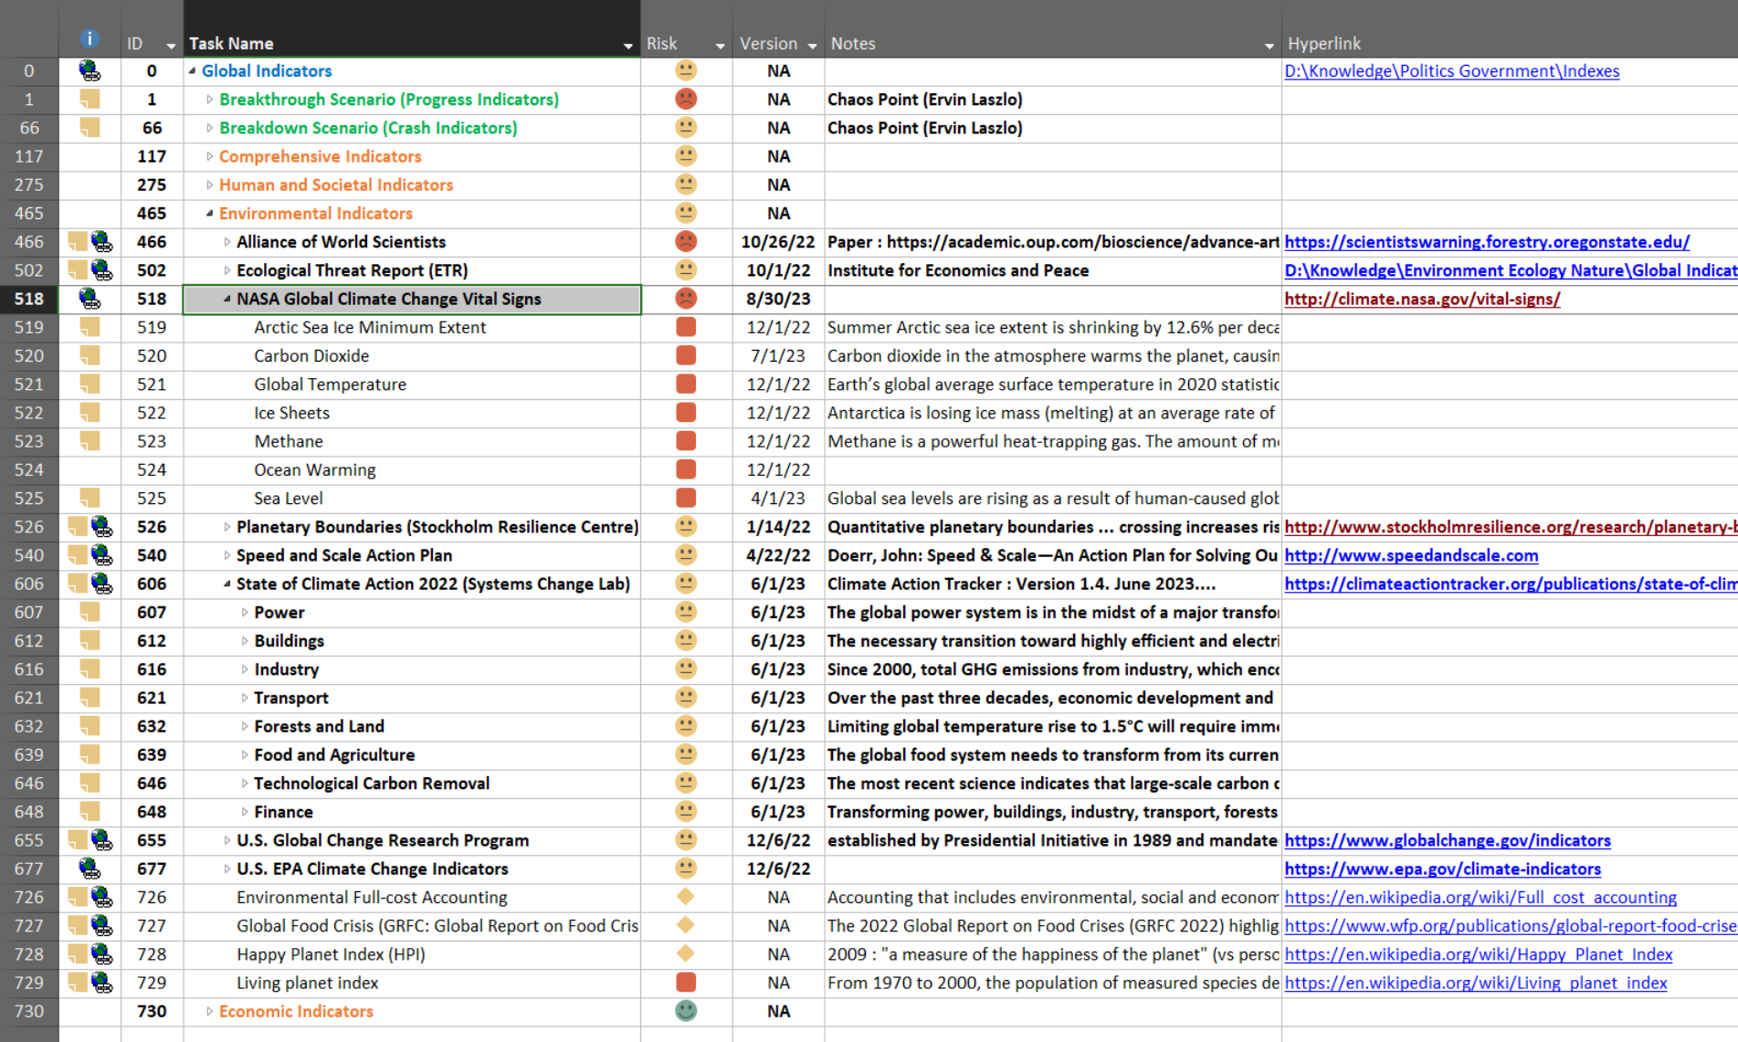1738x1042 pixels.
Task: Click hyperlink globe icon for Living planet index
Action: 101,983
